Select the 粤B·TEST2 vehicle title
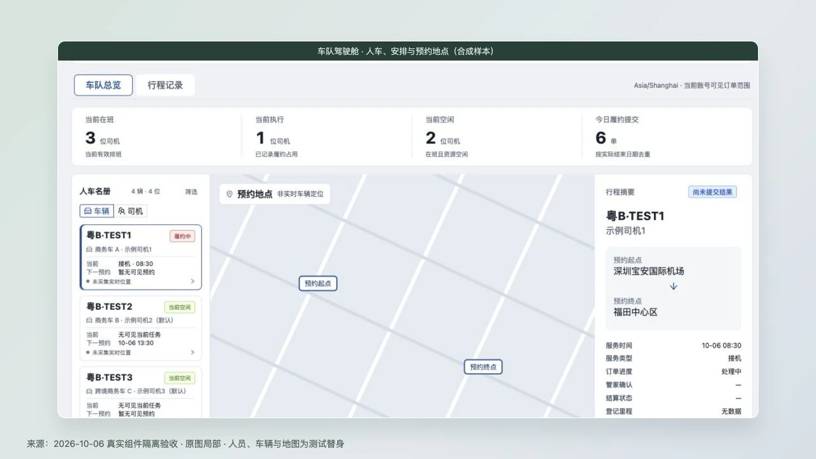Viewport: 816px width, 459px height. [x=110, y=307]
